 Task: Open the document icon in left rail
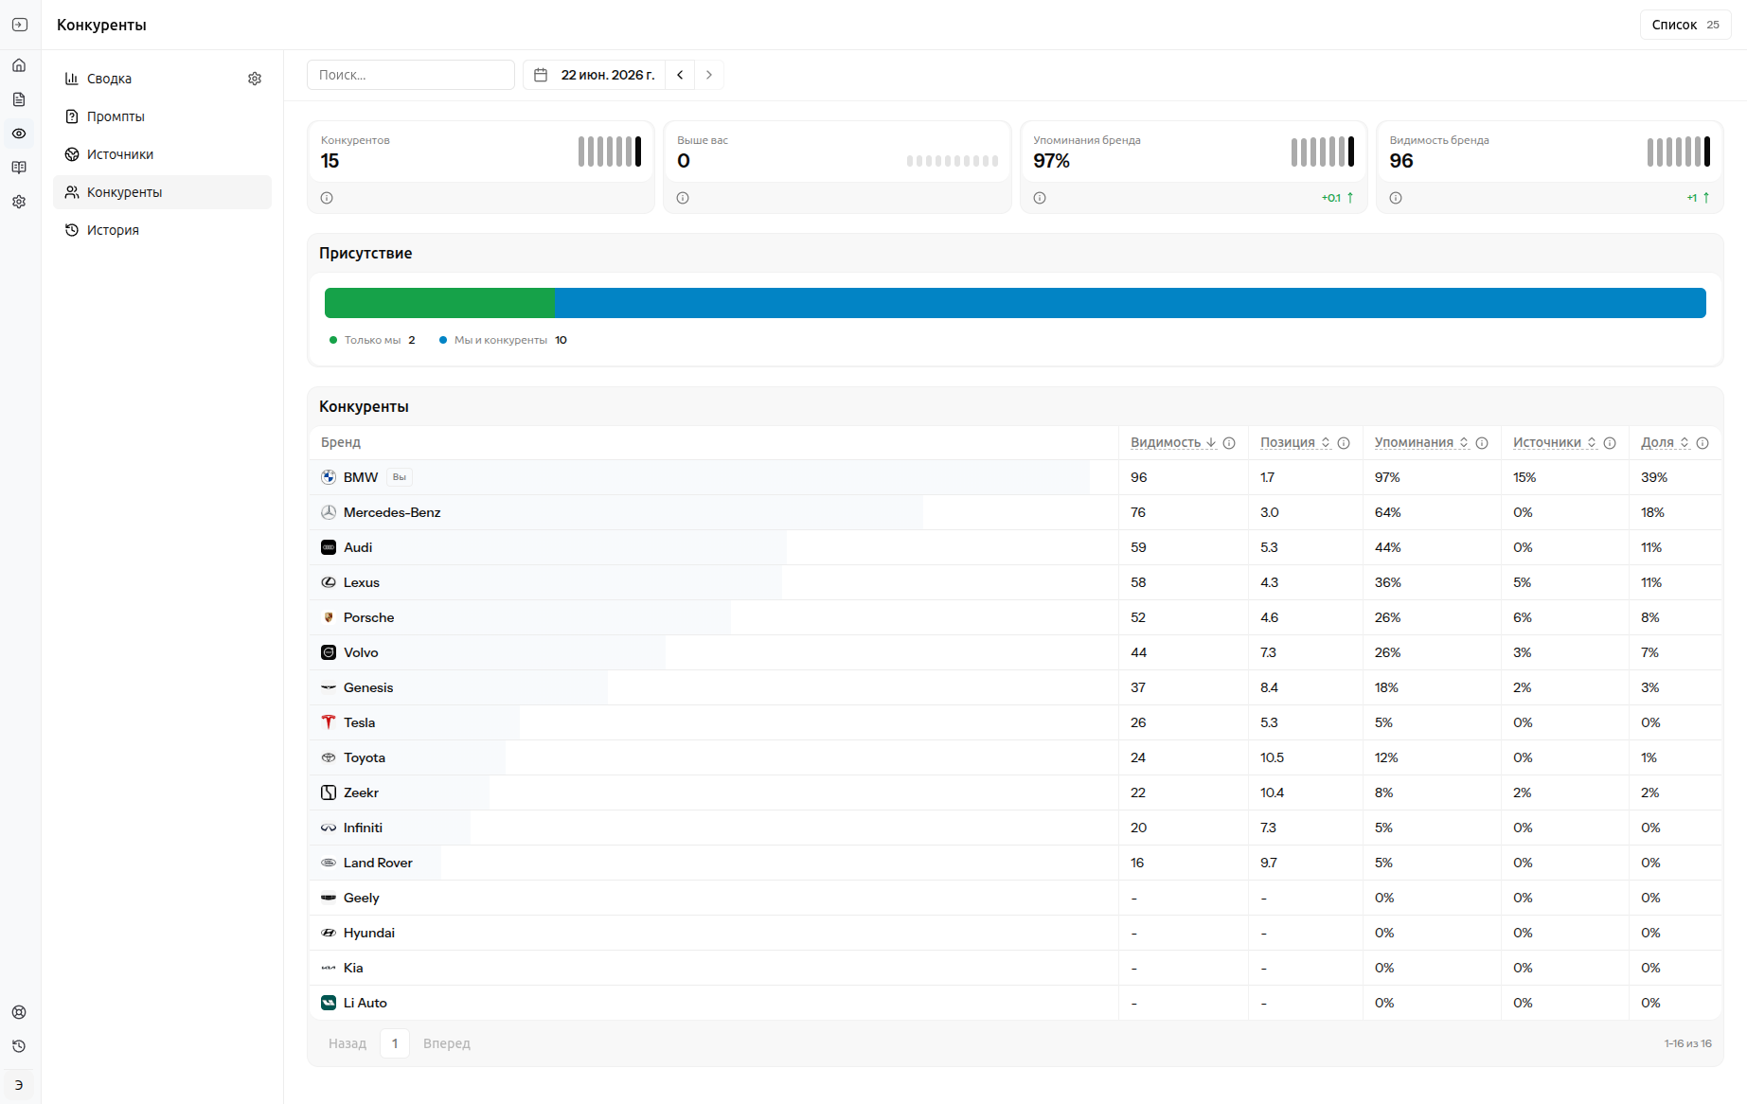[19, 99]
